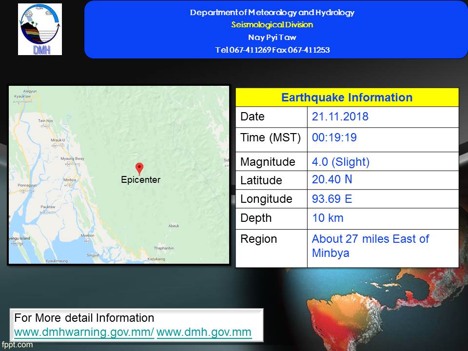
Task: Select the latitude value '20.40 N'
Action: [332, 179]
